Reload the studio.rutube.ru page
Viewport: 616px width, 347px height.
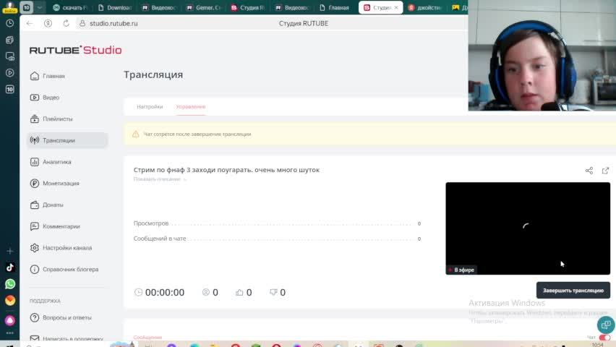point(66,24)
